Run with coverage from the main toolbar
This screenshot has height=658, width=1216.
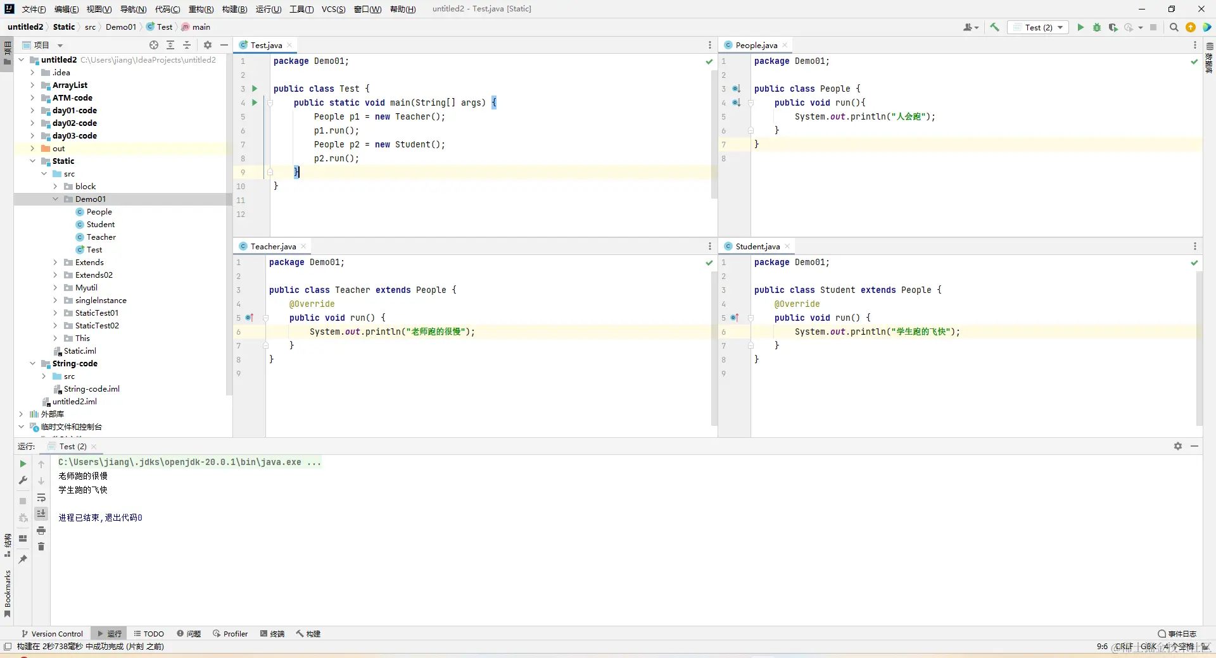click(x=1113, y=27)
